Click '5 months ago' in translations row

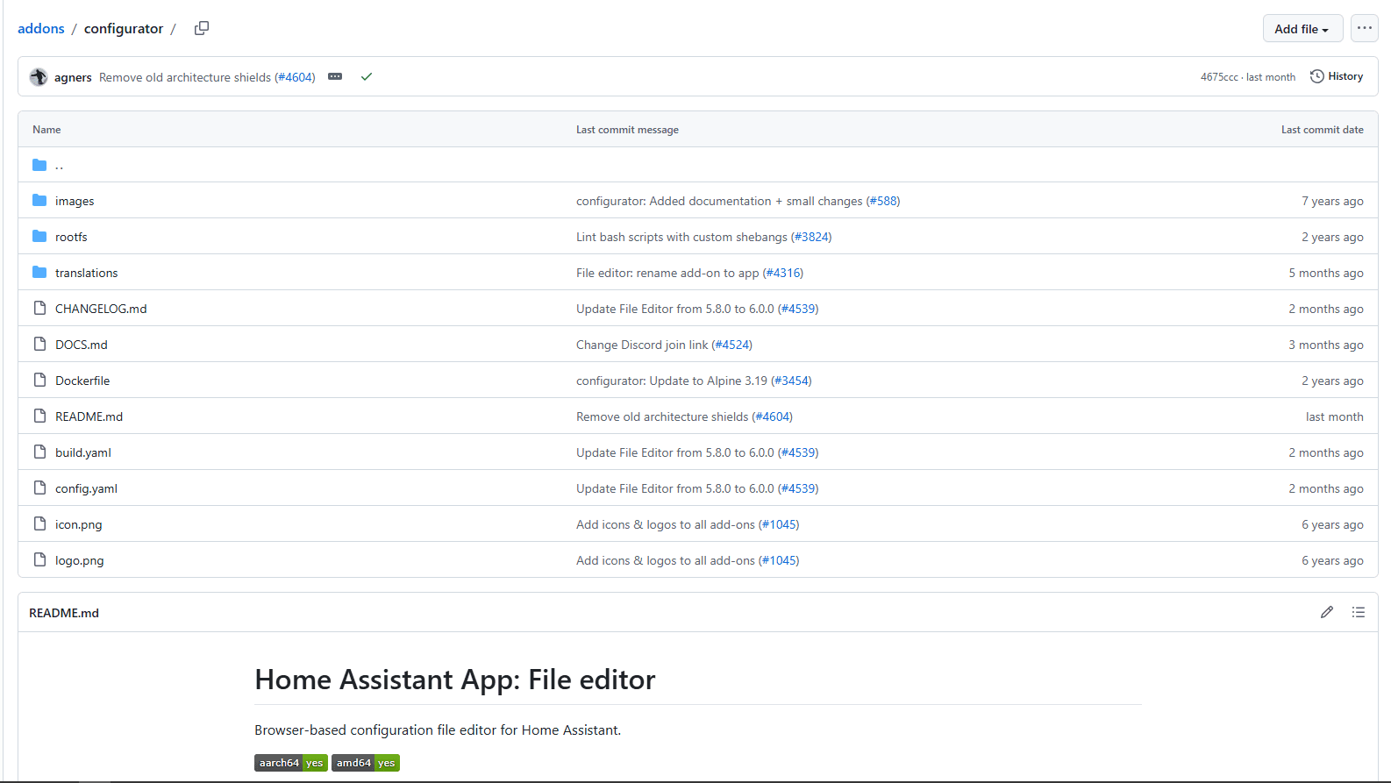coord(1326,274)
